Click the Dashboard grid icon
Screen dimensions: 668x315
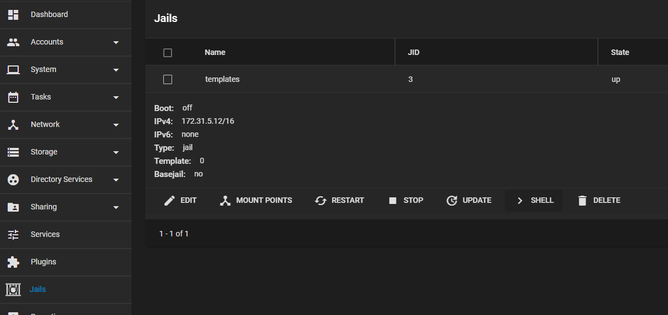pos(13,15)
